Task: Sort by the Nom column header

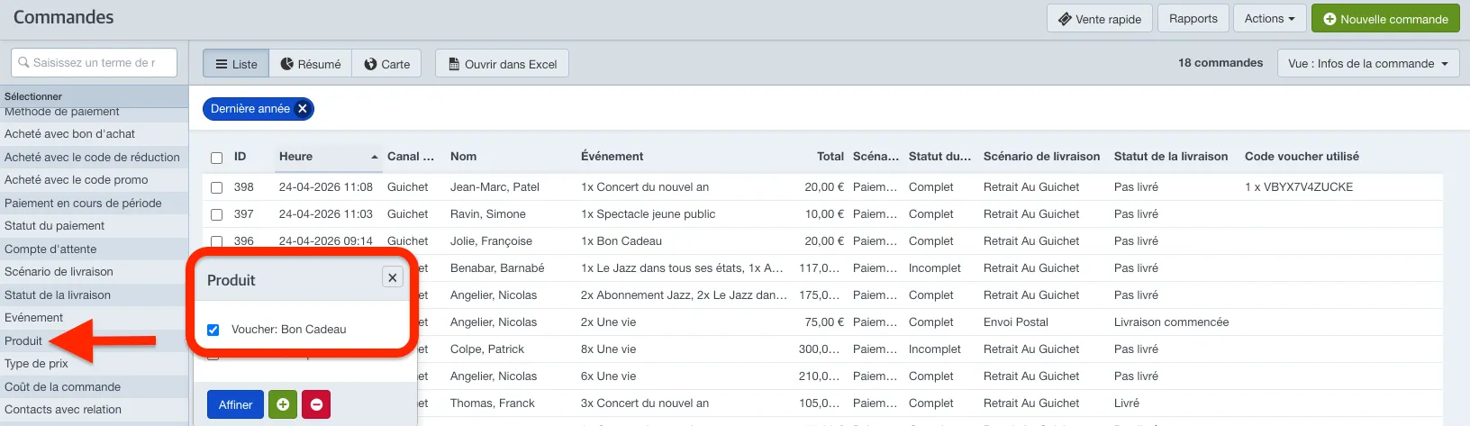Action: point(463,156)
